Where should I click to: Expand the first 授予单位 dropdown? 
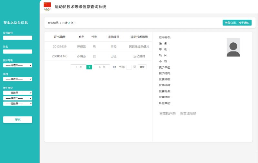[18, 93]
